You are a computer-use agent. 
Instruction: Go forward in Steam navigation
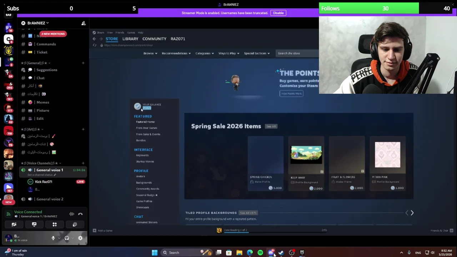[101, 39]
